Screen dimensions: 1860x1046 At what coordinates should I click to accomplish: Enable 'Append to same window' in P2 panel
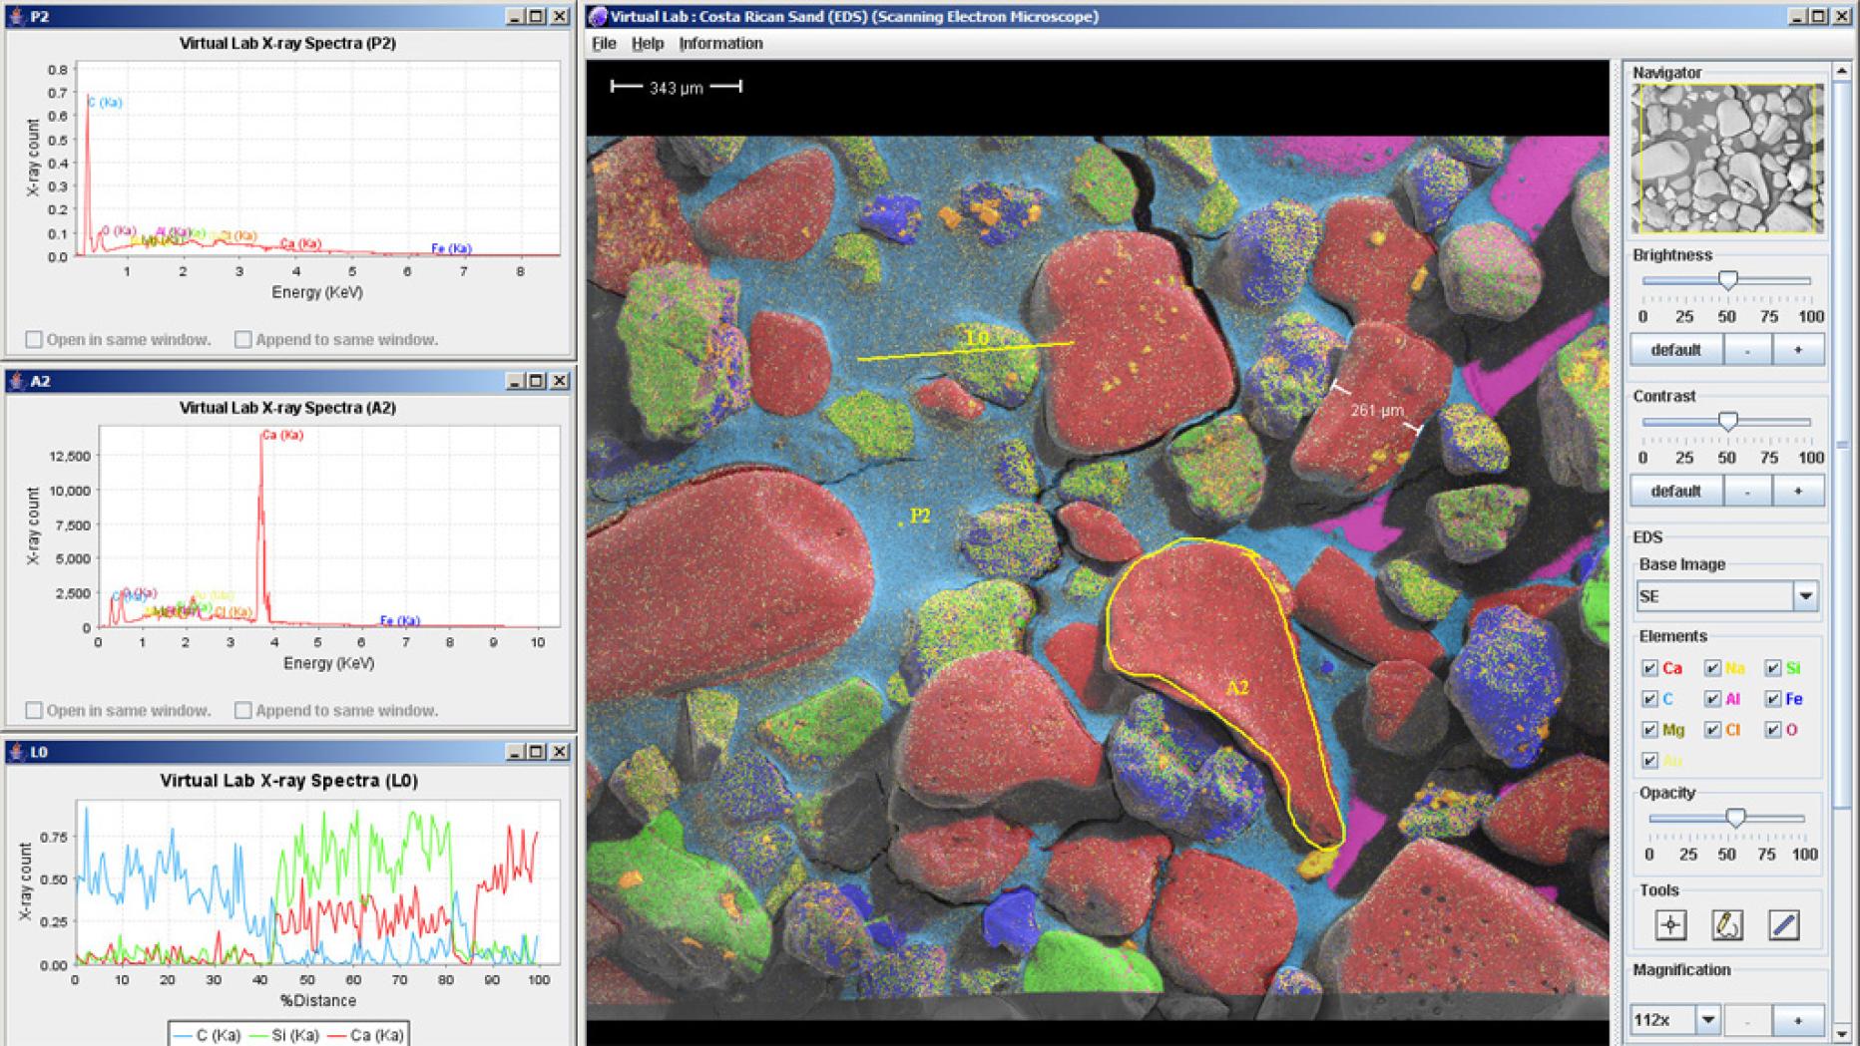point(243,339)
